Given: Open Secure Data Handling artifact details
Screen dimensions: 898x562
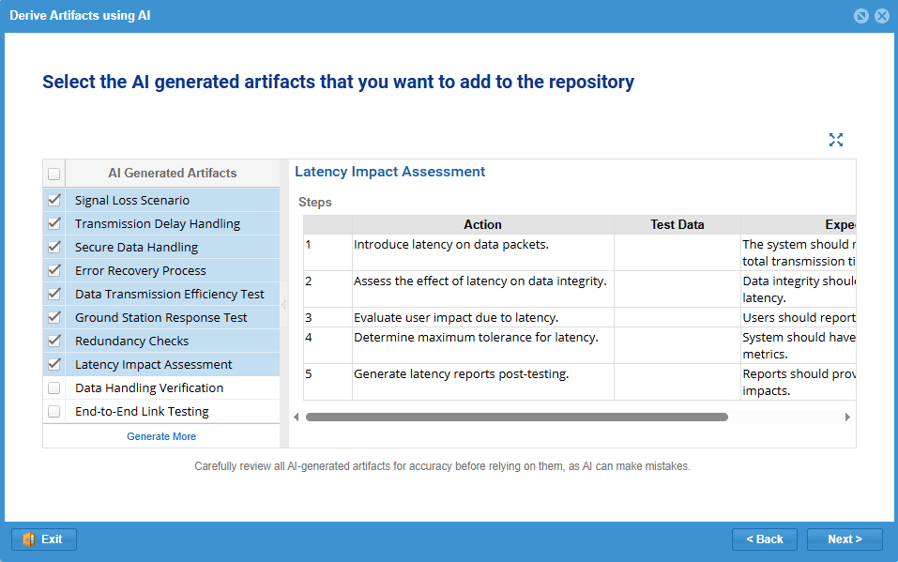Looking at the screenshot, I should pyautogui.click(x=136, y=247).
